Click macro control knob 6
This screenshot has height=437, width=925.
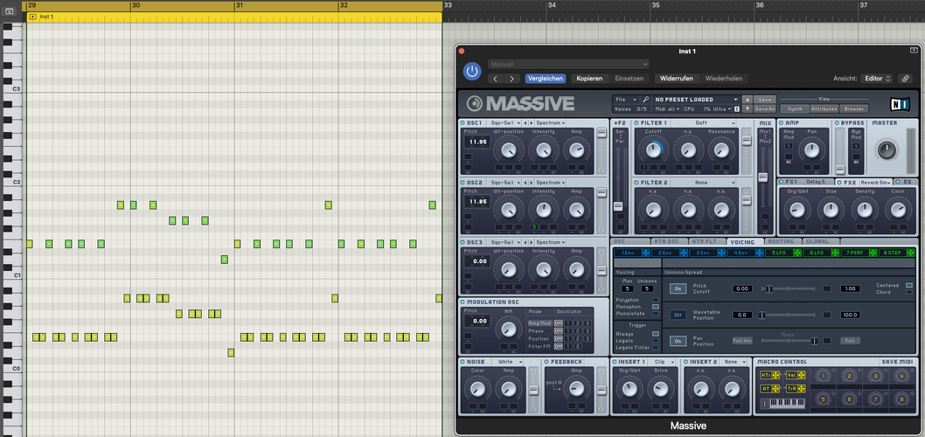[849, 399]
